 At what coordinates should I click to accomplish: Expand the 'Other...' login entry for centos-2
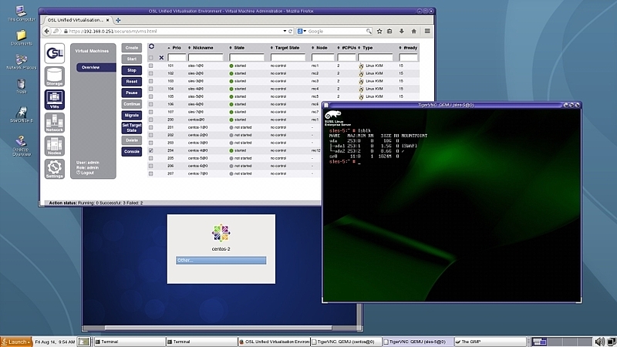pos(221,260)
